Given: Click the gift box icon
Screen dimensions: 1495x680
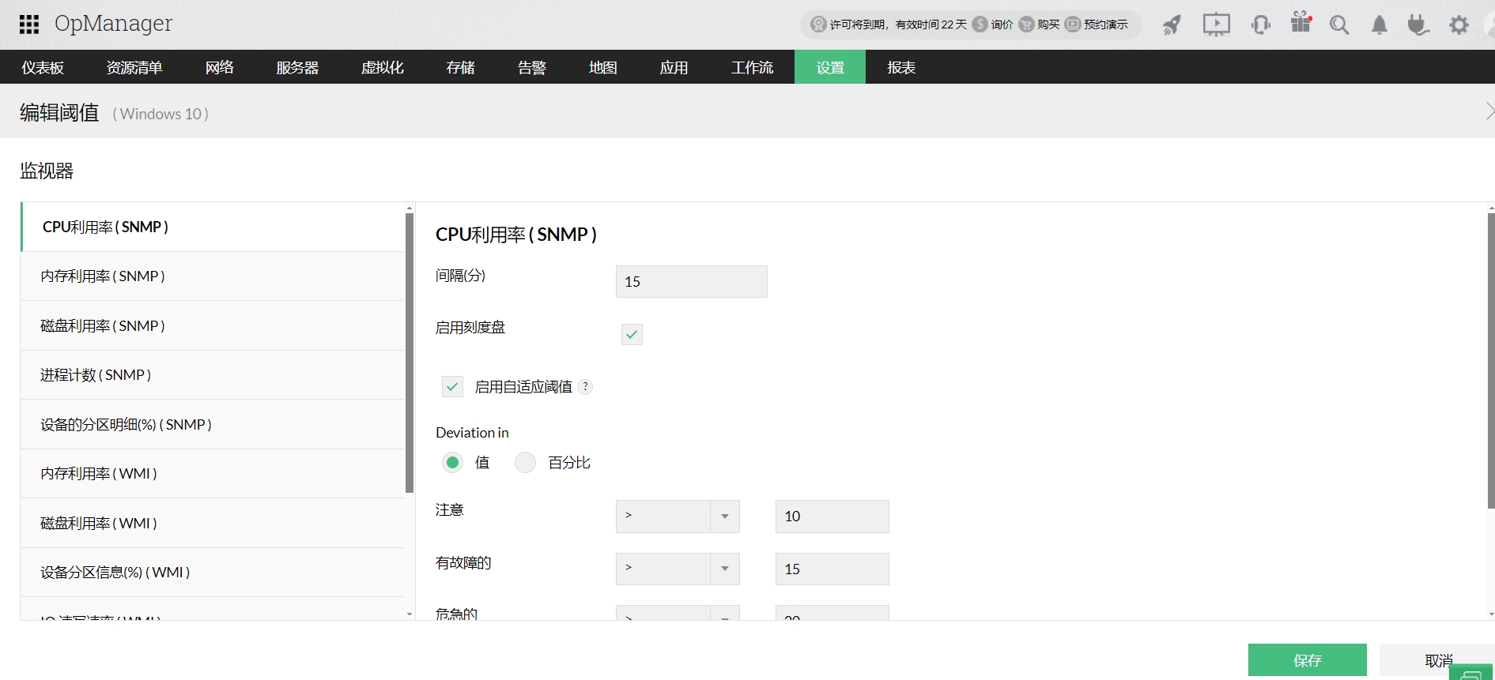Looking at the screenshot, I should click(x=1301, y=23).
